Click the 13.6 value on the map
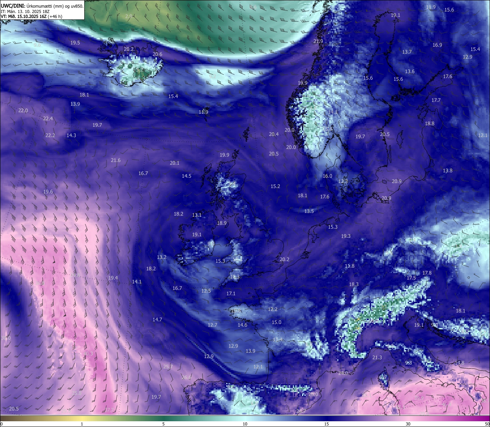Screen dimensions: 490x427 tap(410, 72)
